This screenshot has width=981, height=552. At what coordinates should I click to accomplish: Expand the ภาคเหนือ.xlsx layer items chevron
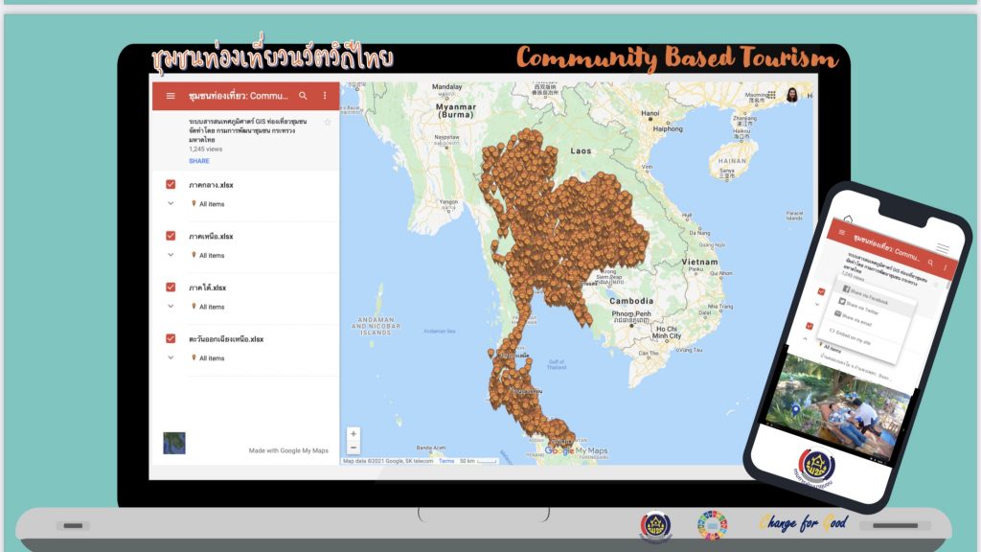[x=171, y=256]
